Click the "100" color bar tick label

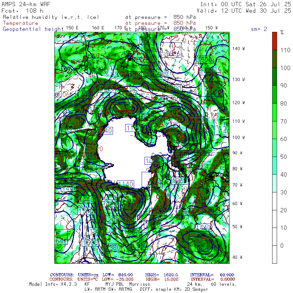pyautogui.click(x=285, y=68)
